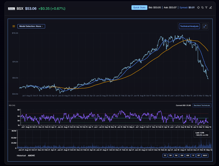Select the 1D time range
Screen dimensions: 219x166
pyautogui.click(x=165, y=155)
